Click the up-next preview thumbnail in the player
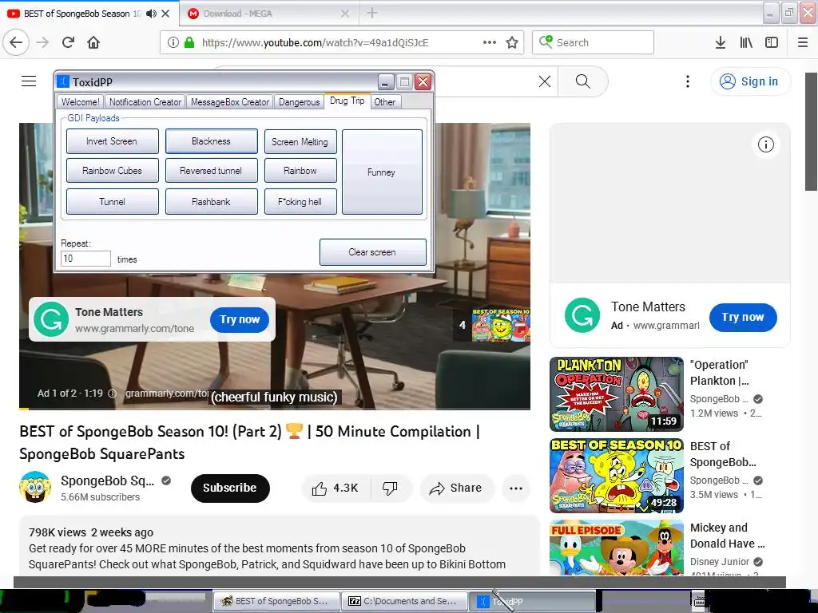 [x=500, y=324]
